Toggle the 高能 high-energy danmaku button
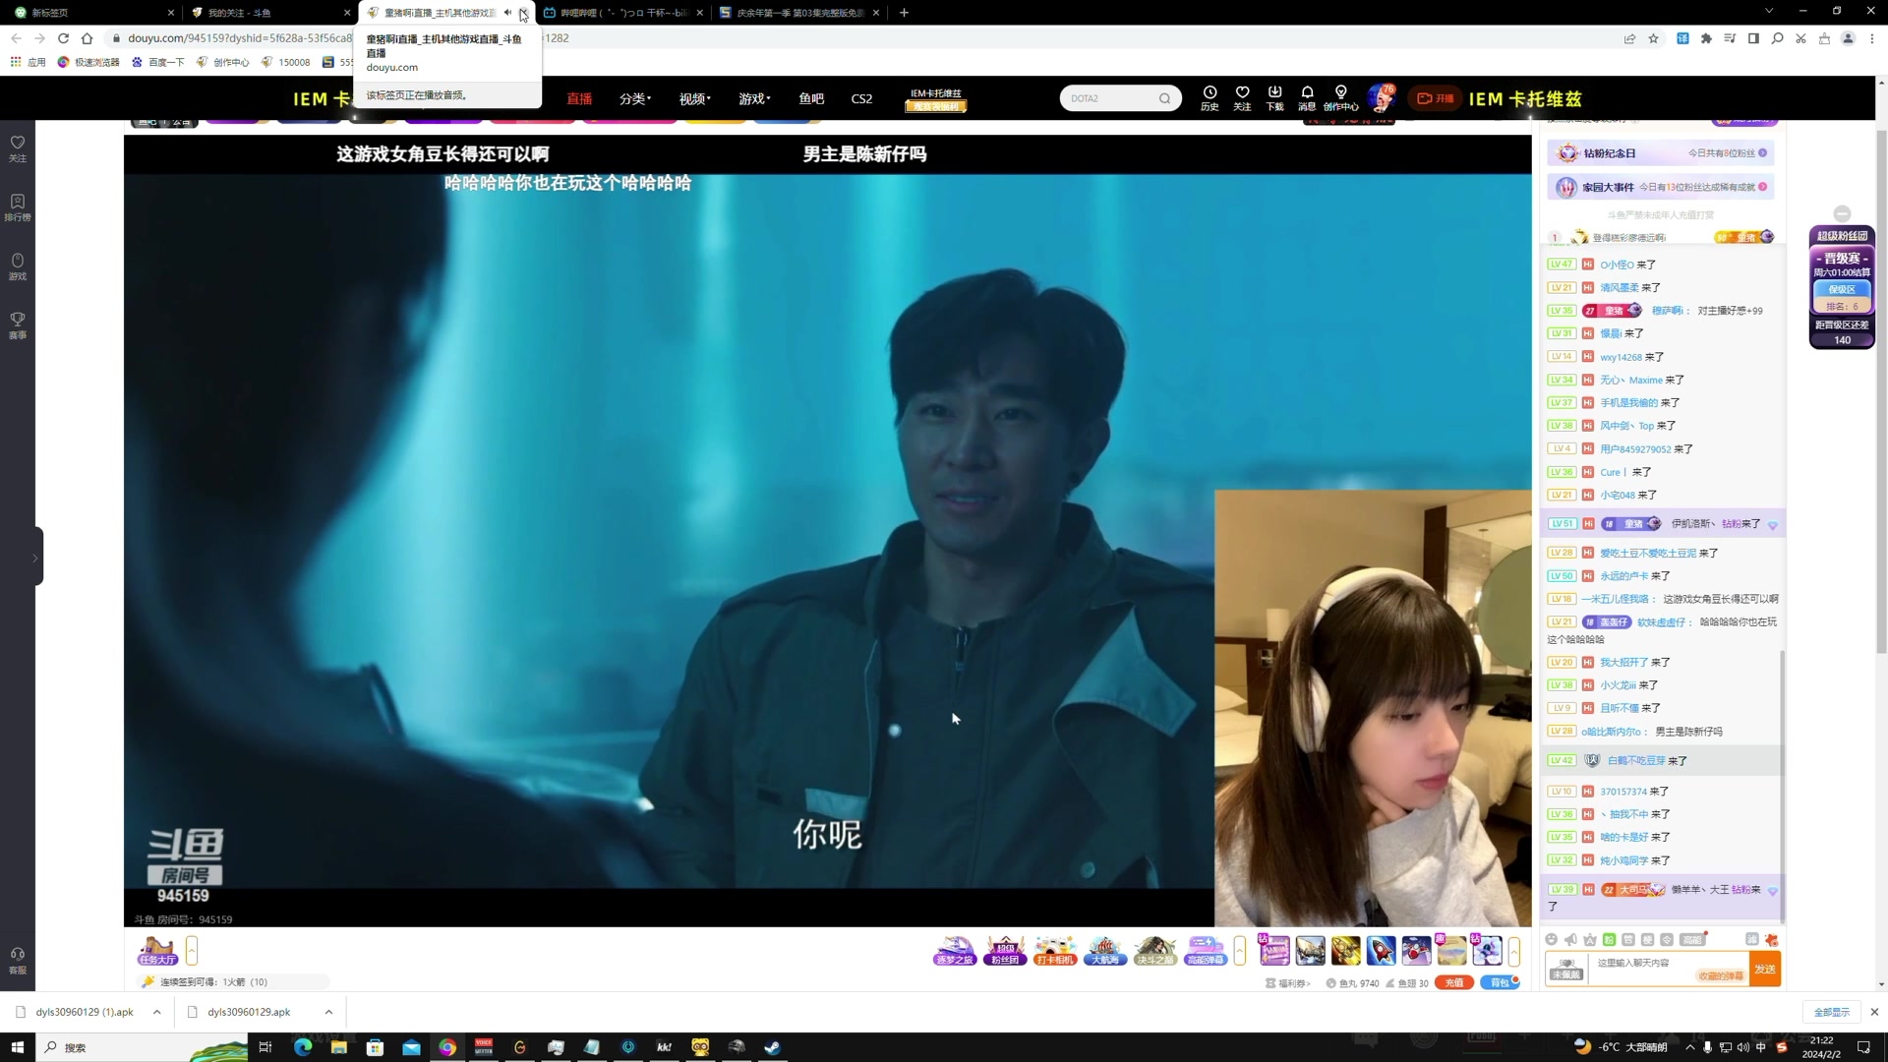1888x1062 pixels. click(x=1692, y=940)
